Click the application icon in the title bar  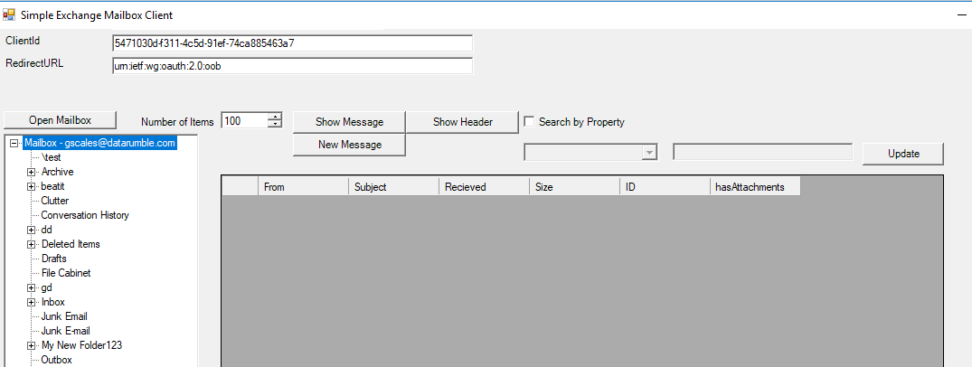[9, 14]
